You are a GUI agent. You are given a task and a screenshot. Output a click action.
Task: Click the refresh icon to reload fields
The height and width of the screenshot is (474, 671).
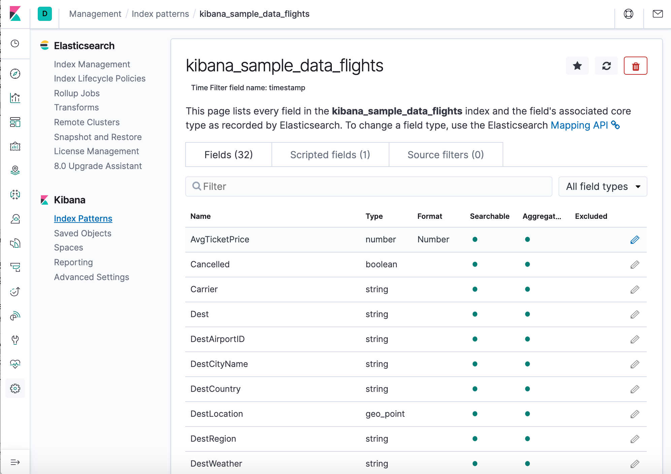coord(606,65)
